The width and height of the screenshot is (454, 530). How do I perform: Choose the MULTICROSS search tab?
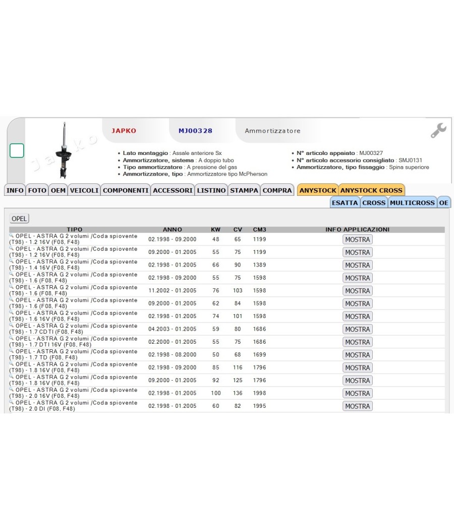click(x=412, y=203)
